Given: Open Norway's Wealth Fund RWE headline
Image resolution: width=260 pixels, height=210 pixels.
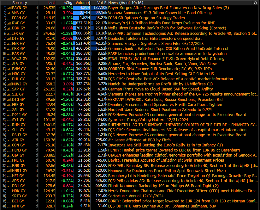Looking at the screenshot, I should 162,23.
